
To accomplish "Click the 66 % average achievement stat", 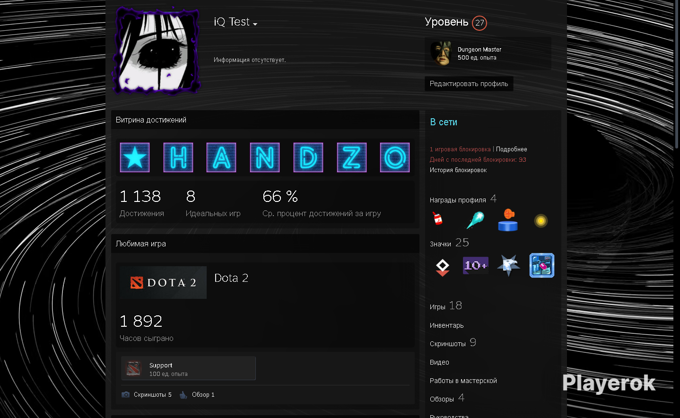I will (322, 203).
